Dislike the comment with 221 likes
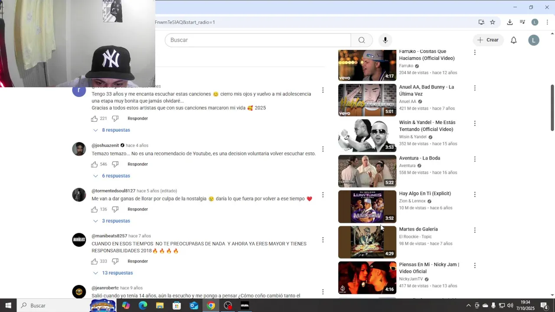Viewport: 555px width, 312px height. pos(115,118)
